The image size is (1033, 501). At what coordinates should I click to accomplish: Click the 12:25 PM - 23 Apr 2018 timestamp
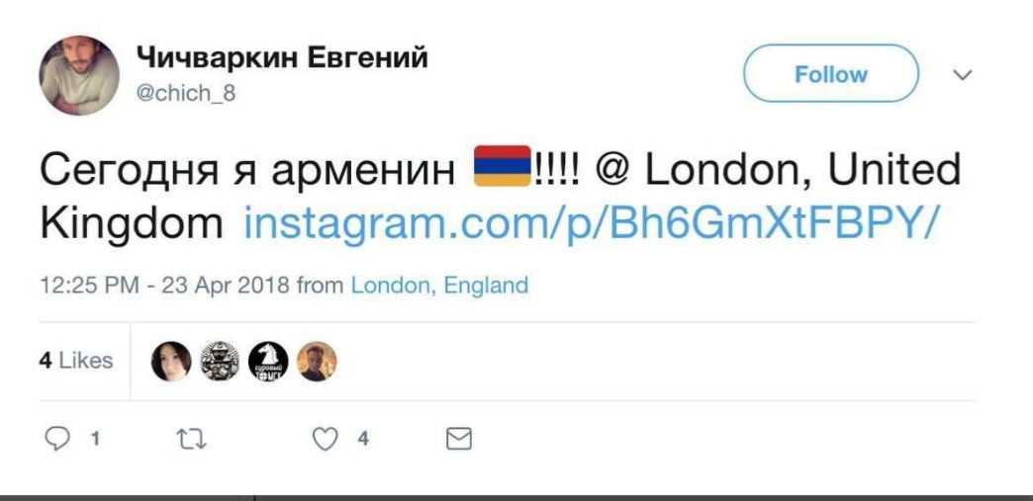click(x=164, y=286)
